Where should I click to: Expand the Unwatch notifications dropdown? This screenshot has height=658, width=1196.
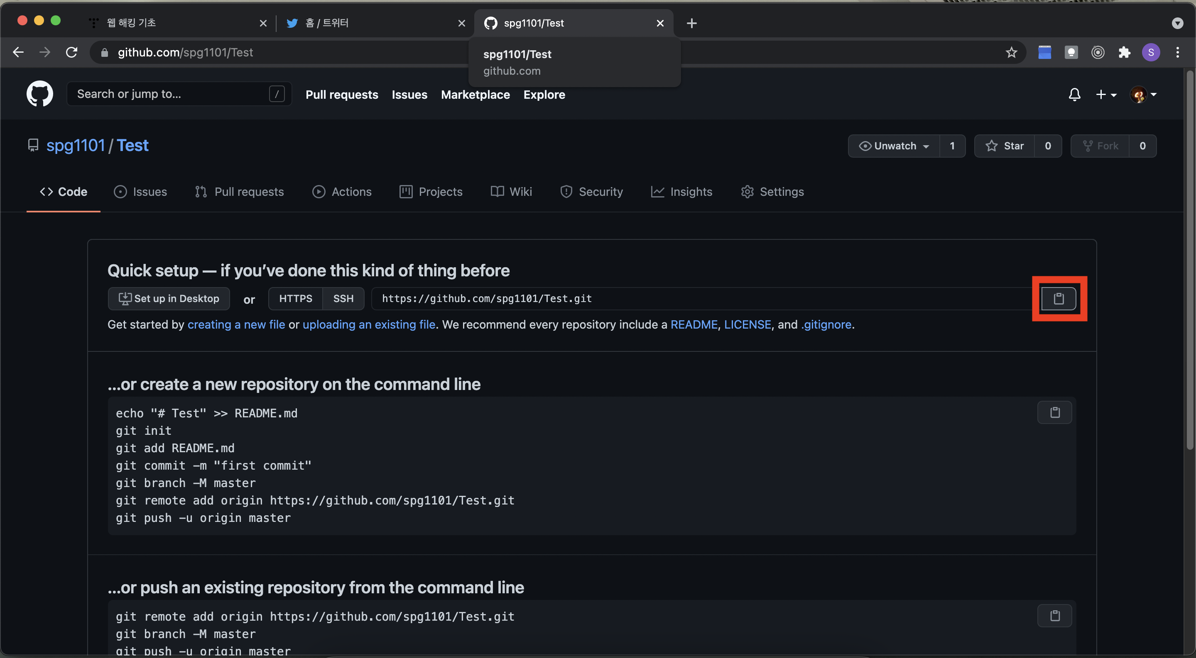click(x=894, y=146)
